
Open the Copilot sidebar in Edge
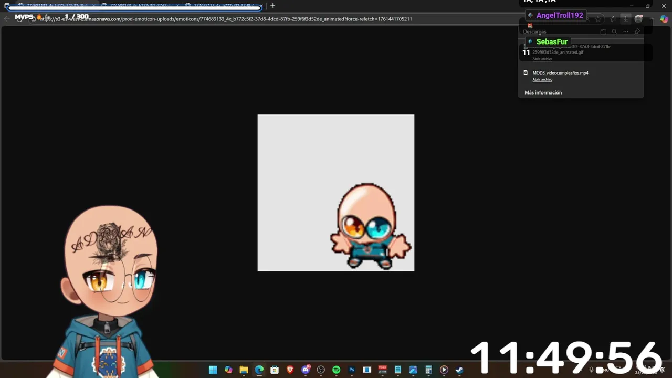coord(664,19)
